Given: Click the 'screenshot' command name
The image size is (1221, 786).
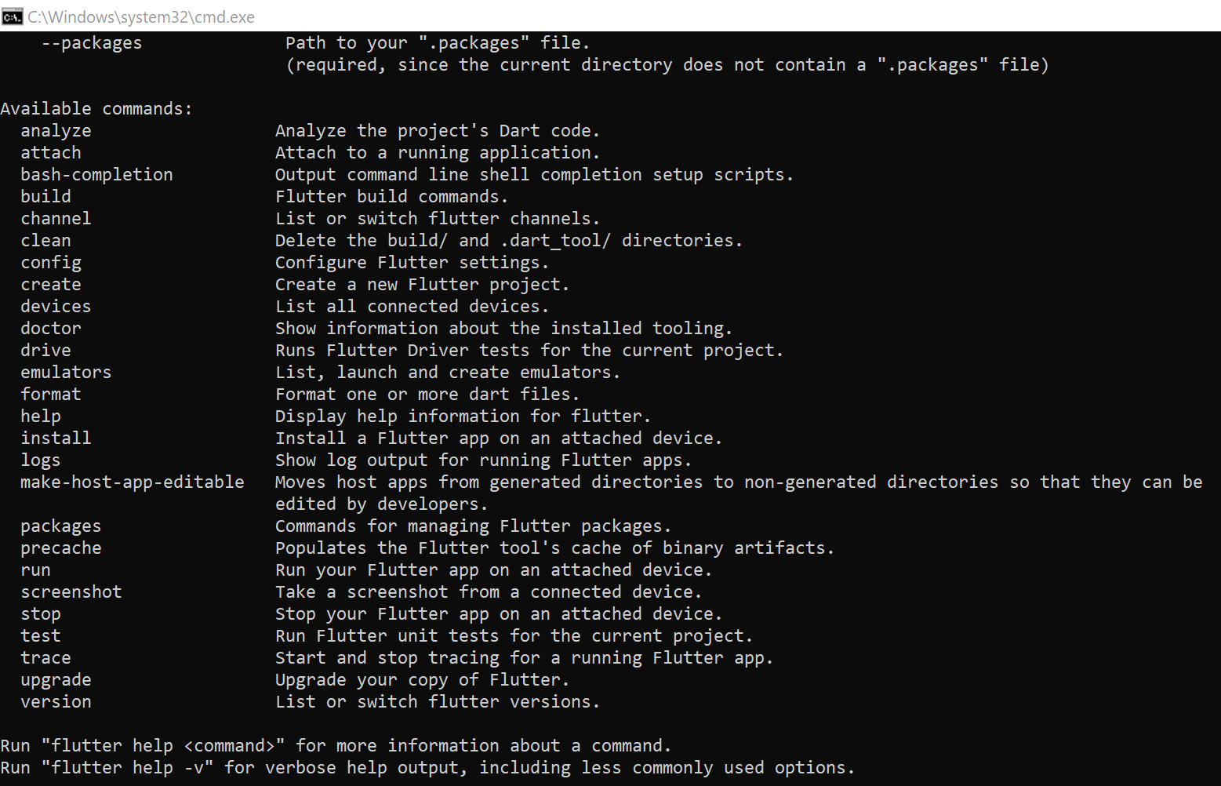Looking at the screenshot, I should tap(71, 592).
